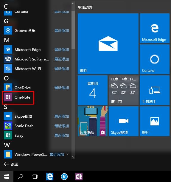The width and height of the screenshot is (171, 182).
Task: Open Windows PowerShell folder icon
Action: click(8, 154)
